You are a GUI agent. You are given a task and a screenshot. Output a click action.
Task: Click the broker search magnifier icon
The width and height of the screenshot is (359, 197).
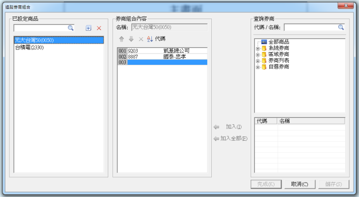[341, 28]
